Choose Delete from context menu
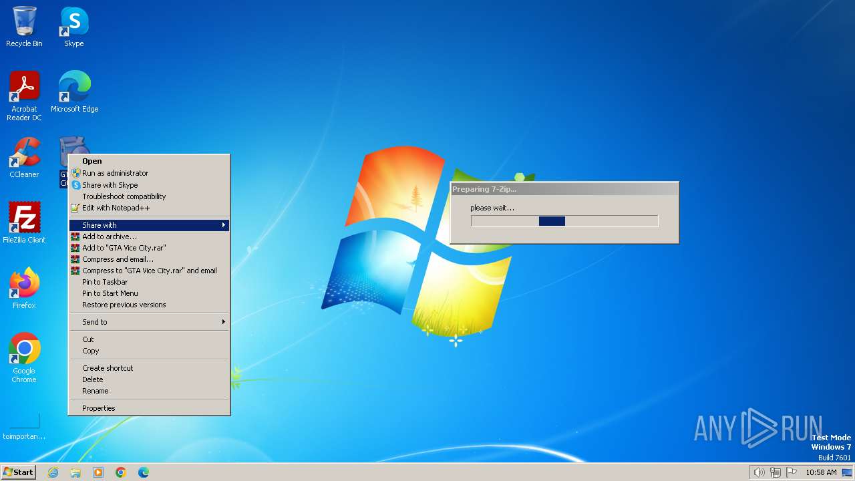Screen dimensions: 855x481 (x=150, y=379)
